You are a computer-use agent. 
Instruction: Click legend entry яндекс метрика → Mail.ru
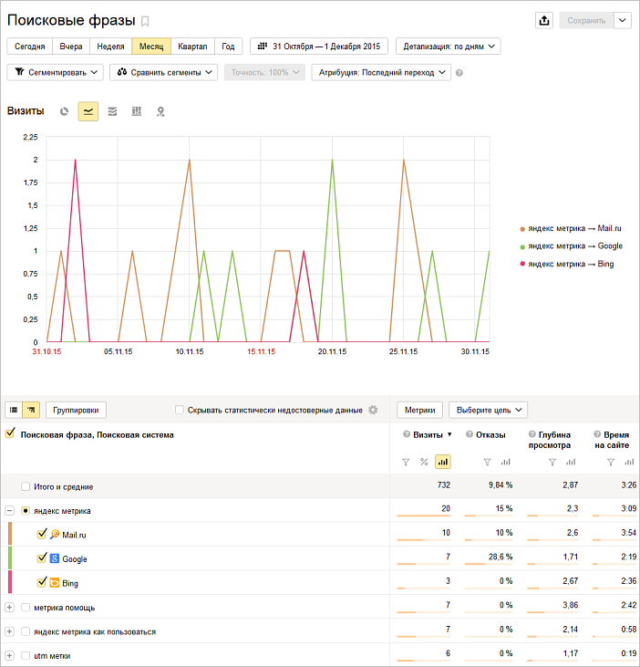[571, 228]
